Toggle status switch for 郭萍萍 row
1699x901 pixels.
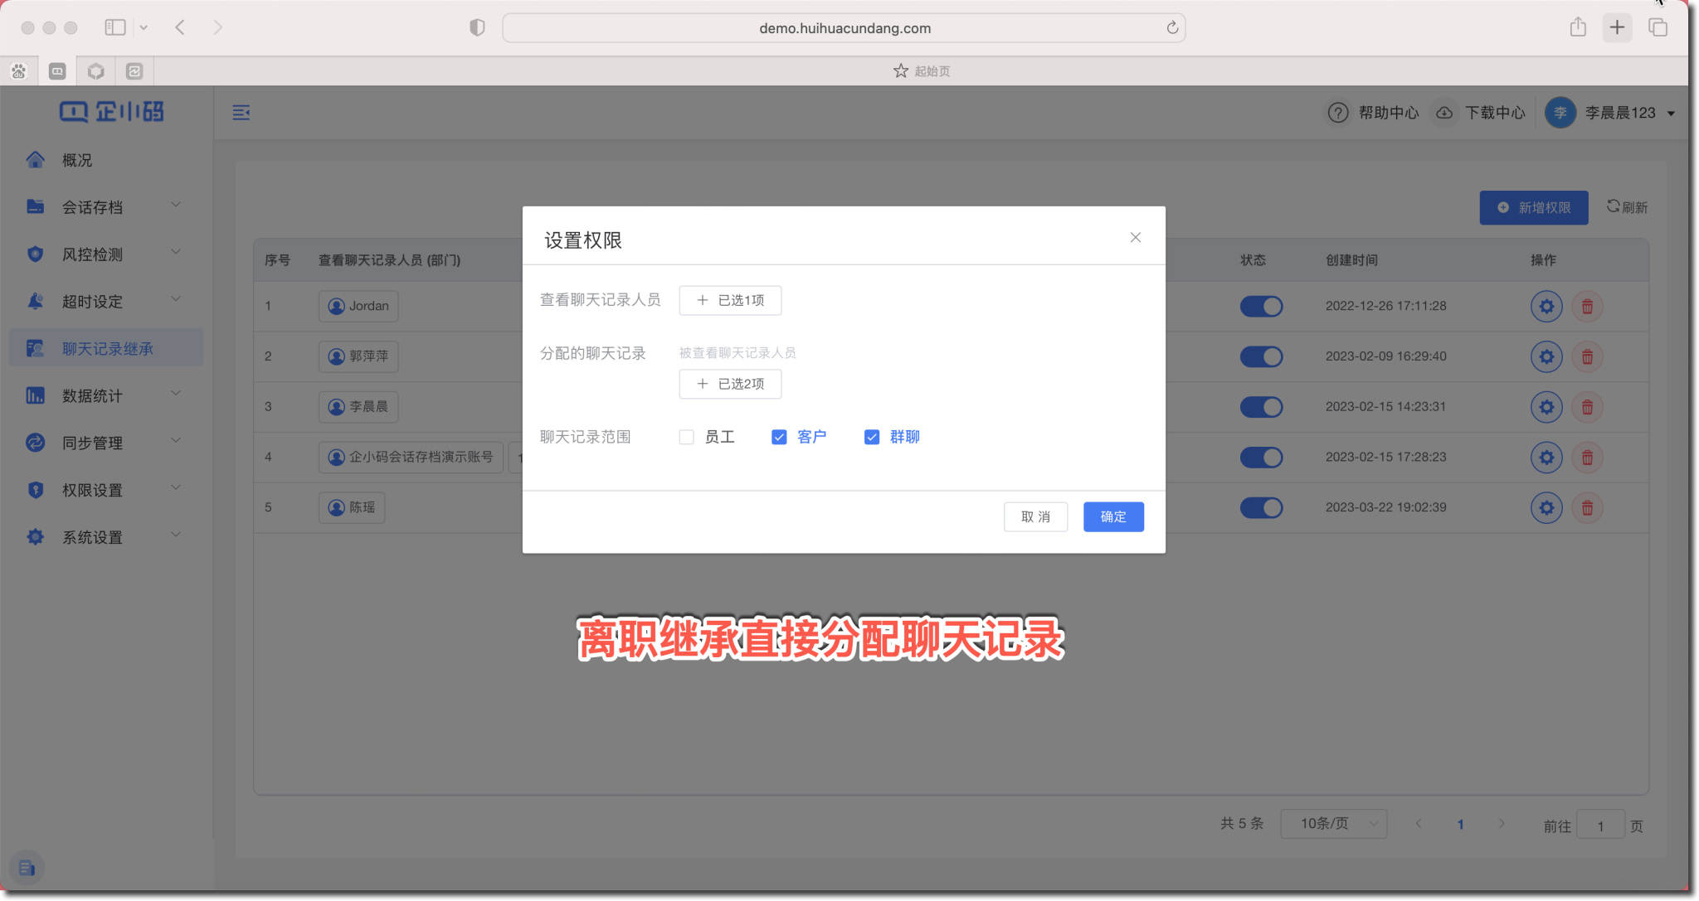pos(1261,357)
